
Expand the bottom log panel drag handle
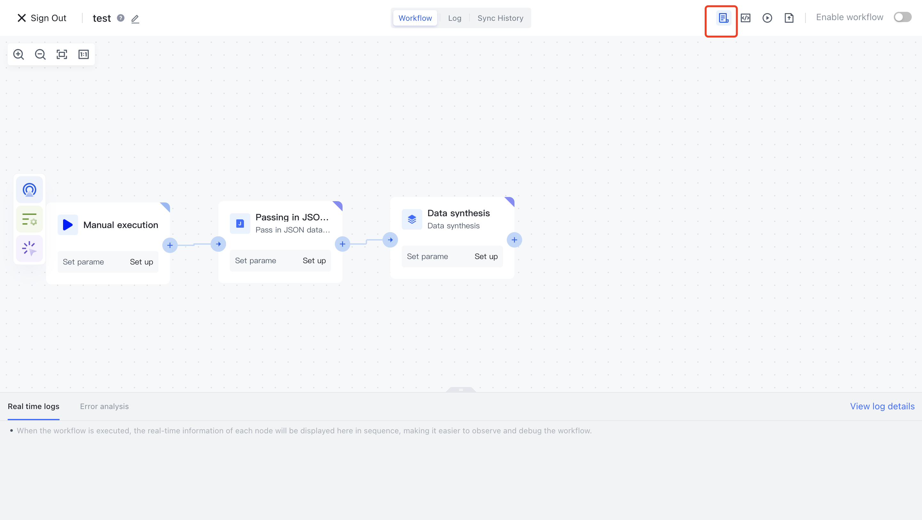coord(461,390)
